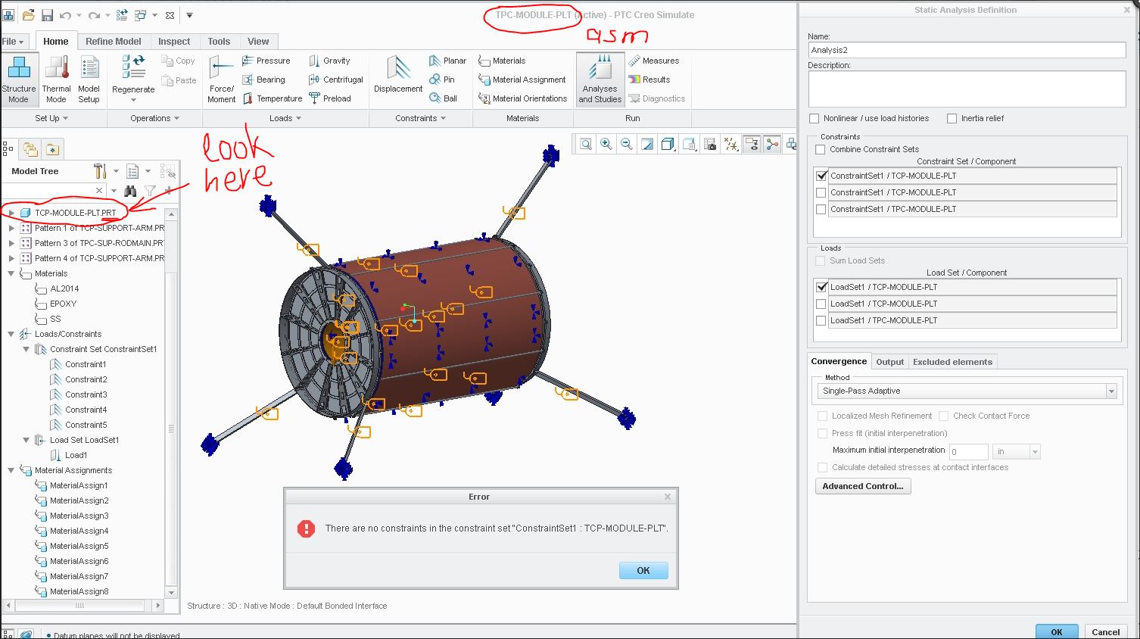Switch to Tools ribbon tab
Image resolution: width=1140 pixels, height=639 pixels.
219,42
